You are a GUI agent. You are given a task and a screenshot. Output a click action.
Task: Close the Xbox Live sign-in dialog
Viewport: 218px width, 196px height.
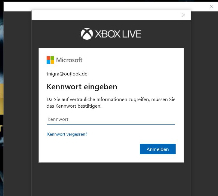[183, 15]
